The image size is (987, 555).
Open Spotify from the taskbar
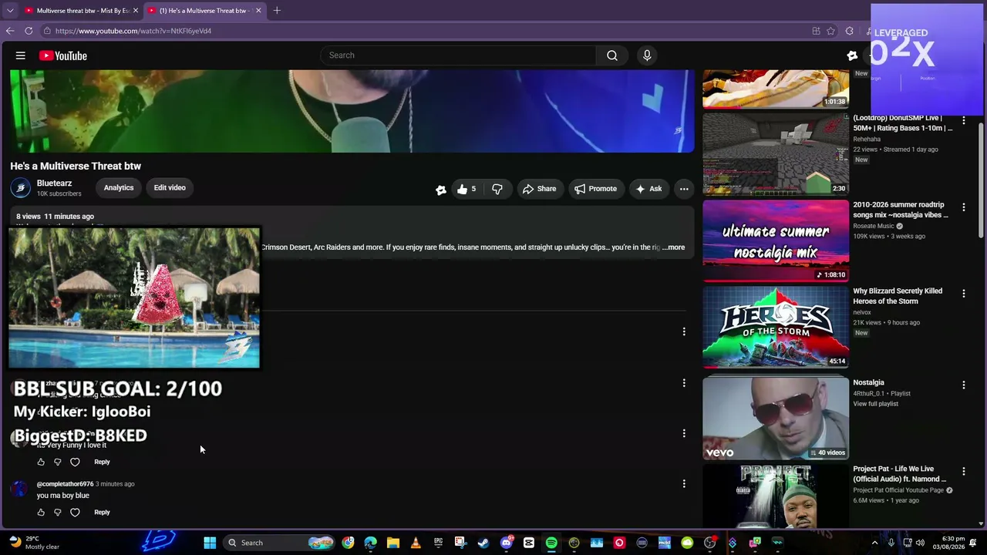(551, 543)
